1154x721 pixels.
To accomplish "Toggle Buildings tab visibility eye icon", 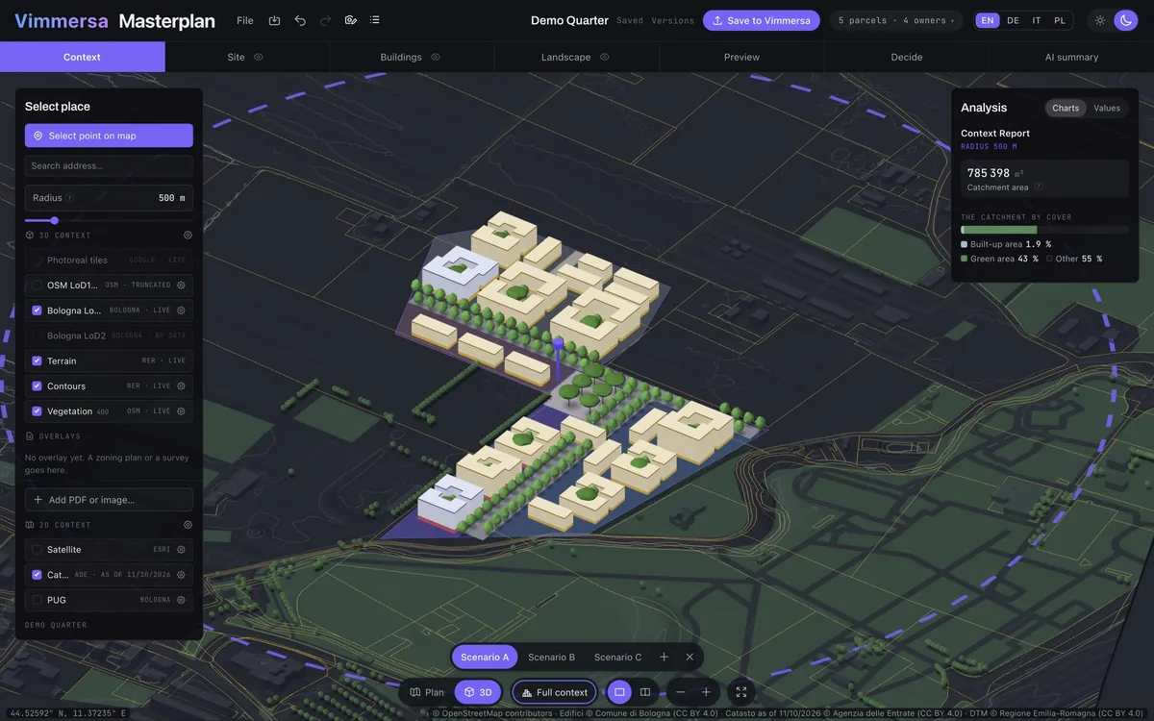I will click(x=436, y=57).
